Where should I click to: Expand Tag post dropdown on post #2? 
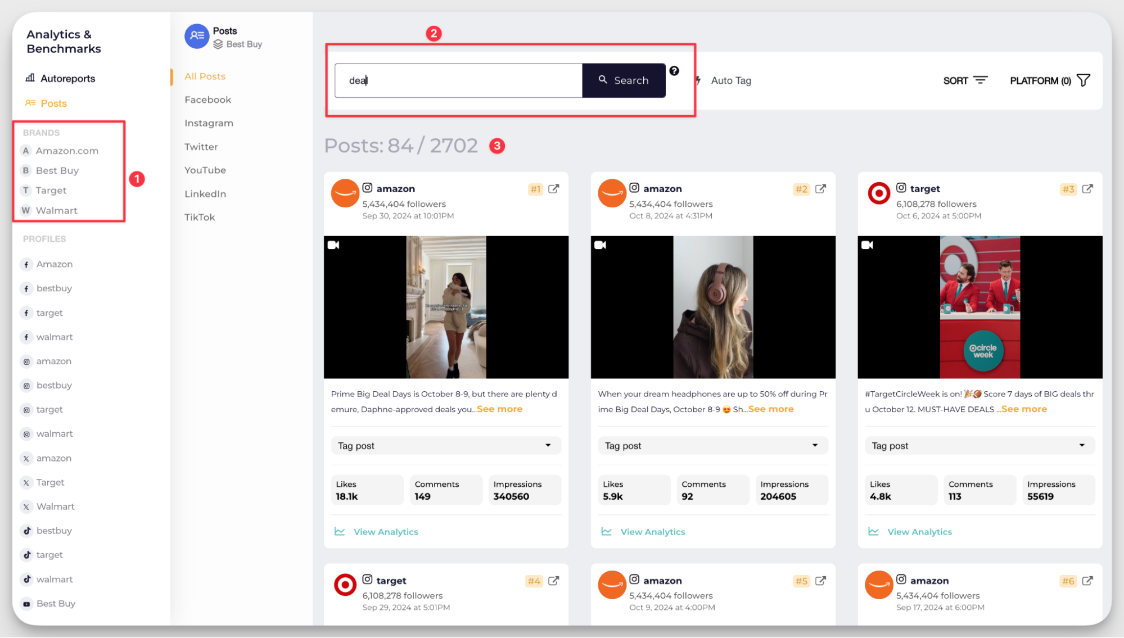712,446
